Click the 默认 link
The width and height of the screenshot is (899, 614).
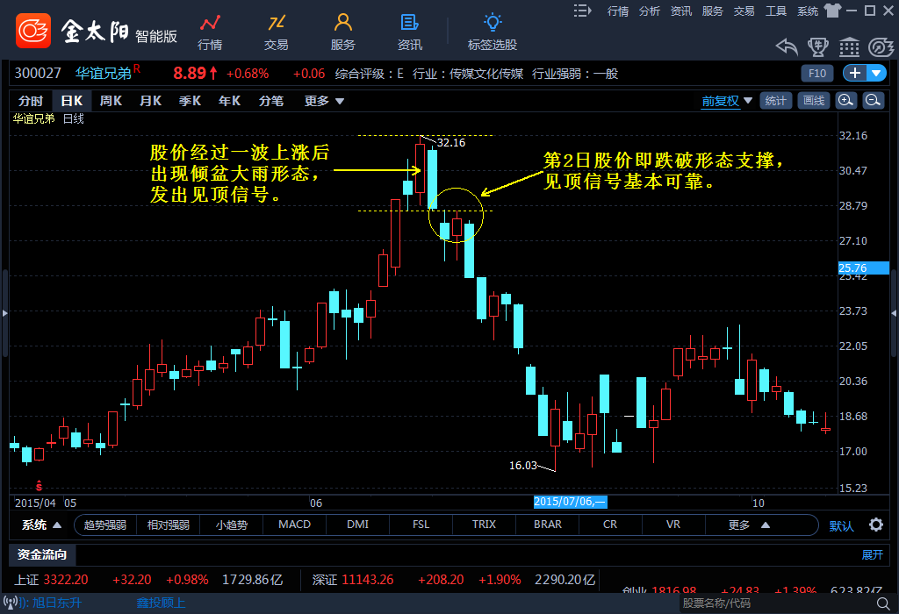click(842, 525)
